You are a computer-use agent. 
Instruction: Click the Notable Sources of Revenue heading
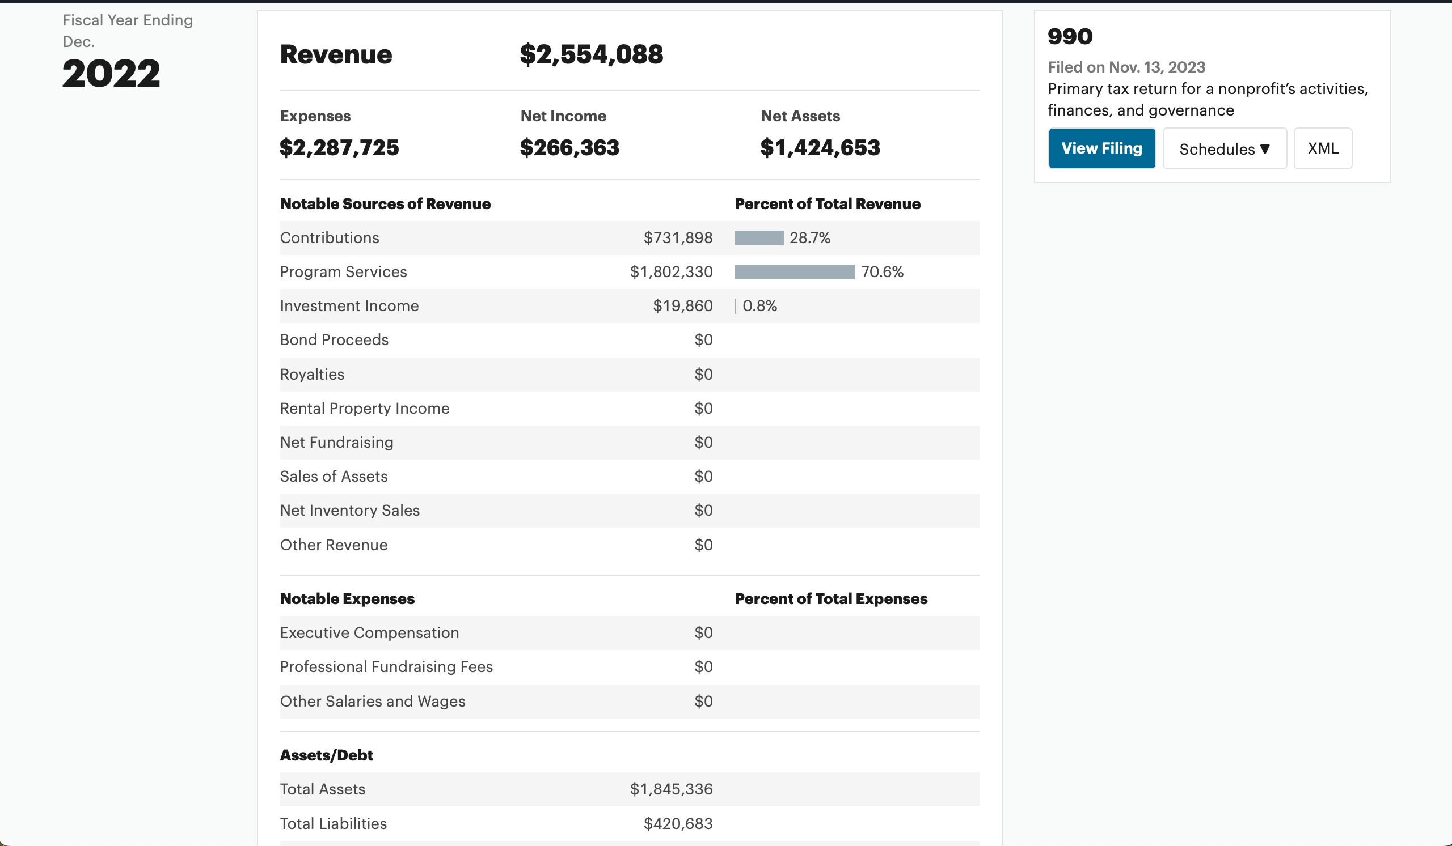point(385,204)
